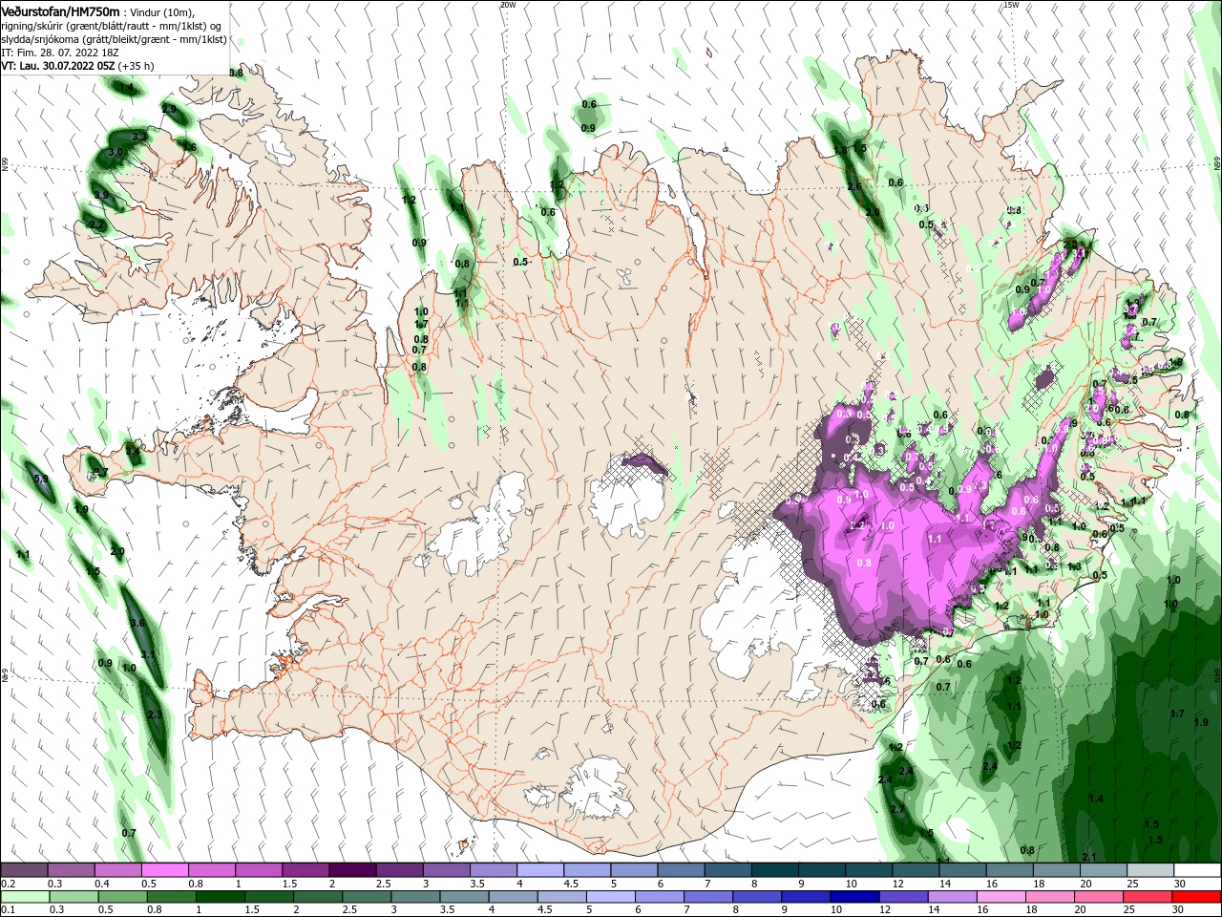The image size is (1222, 917).
Task: Pick the pale grey 25–30 snow scale swatch
Action: pos(1150,870)
